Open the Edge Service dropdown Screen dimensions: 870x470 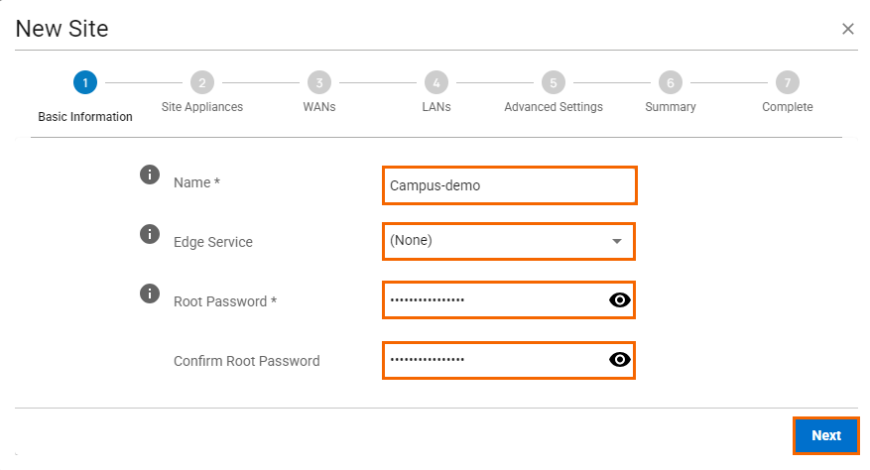click(509, 241)
